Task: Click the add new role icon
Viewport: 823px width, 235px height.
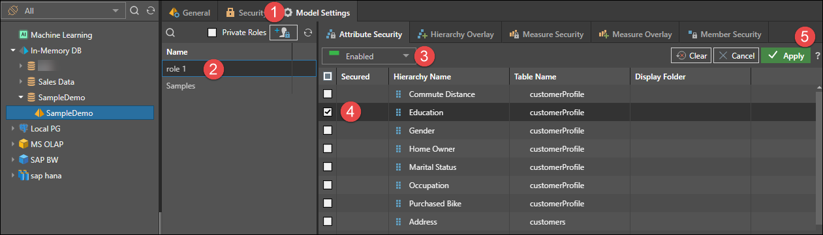Action: pos(284,32)
